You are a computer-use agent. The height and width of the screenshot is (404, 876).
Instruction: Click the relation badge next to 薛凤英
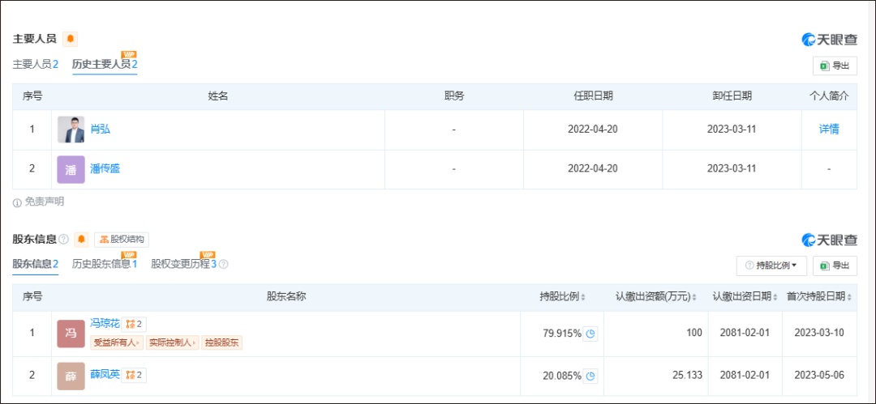[x=135, y=375]
